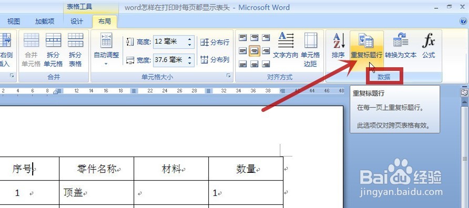Click Distribute Rows (分布行)
469x208 pixels.
(215, 42)
